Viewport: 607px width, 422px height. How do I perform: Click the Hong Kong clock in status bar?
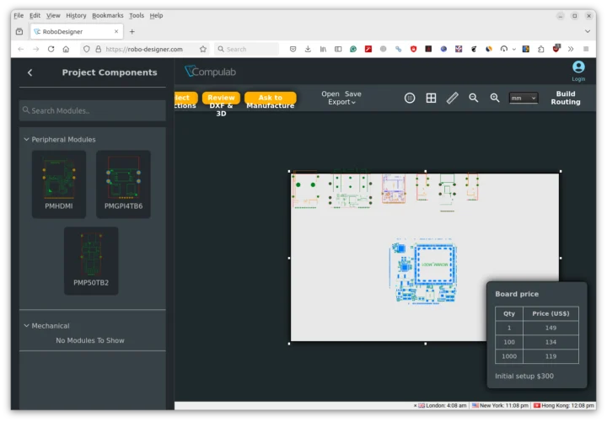click(564, 405)
